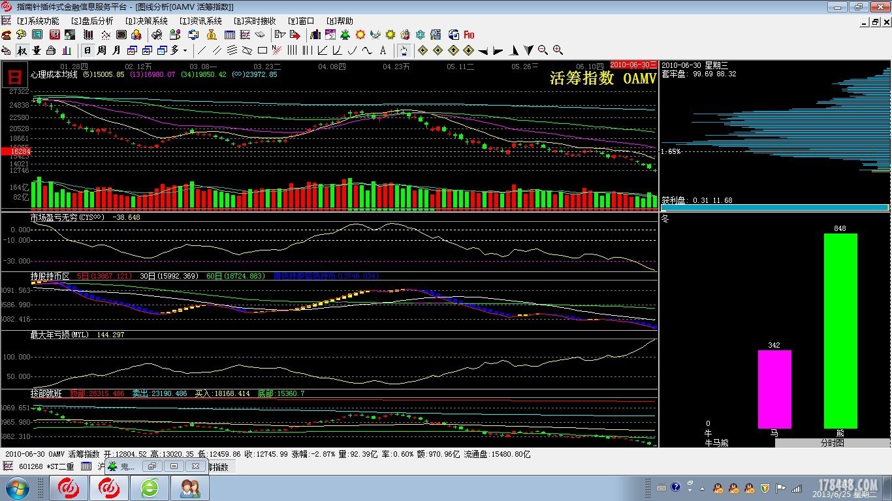The image size is (892, 501).
Task: Switch to the 牛马熊 tab
Action: click(716, 442)
